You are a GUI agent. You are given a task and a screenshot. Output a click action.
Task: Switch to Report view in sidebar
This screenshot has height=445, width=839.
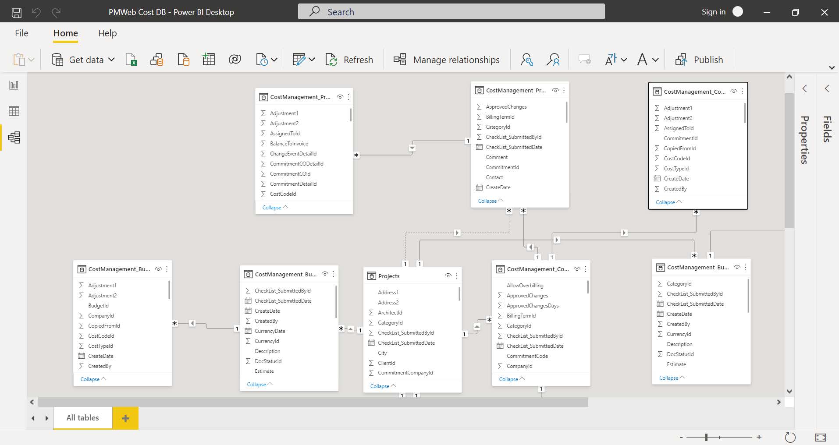(14, 85)
